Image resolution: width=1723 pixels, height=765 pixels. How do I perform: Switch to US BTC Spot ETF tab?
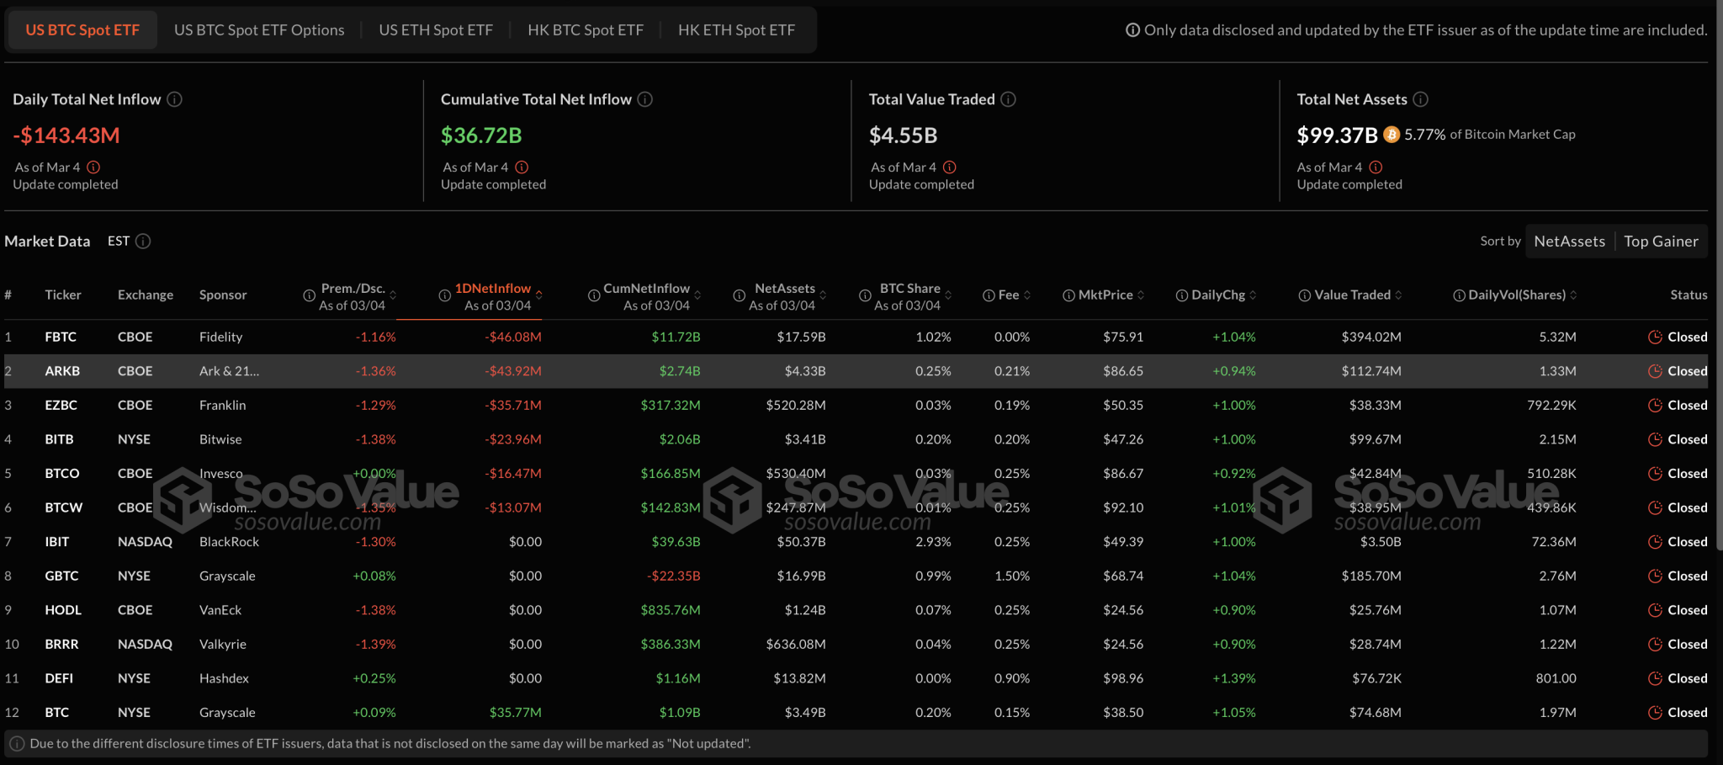coord(82,30)
